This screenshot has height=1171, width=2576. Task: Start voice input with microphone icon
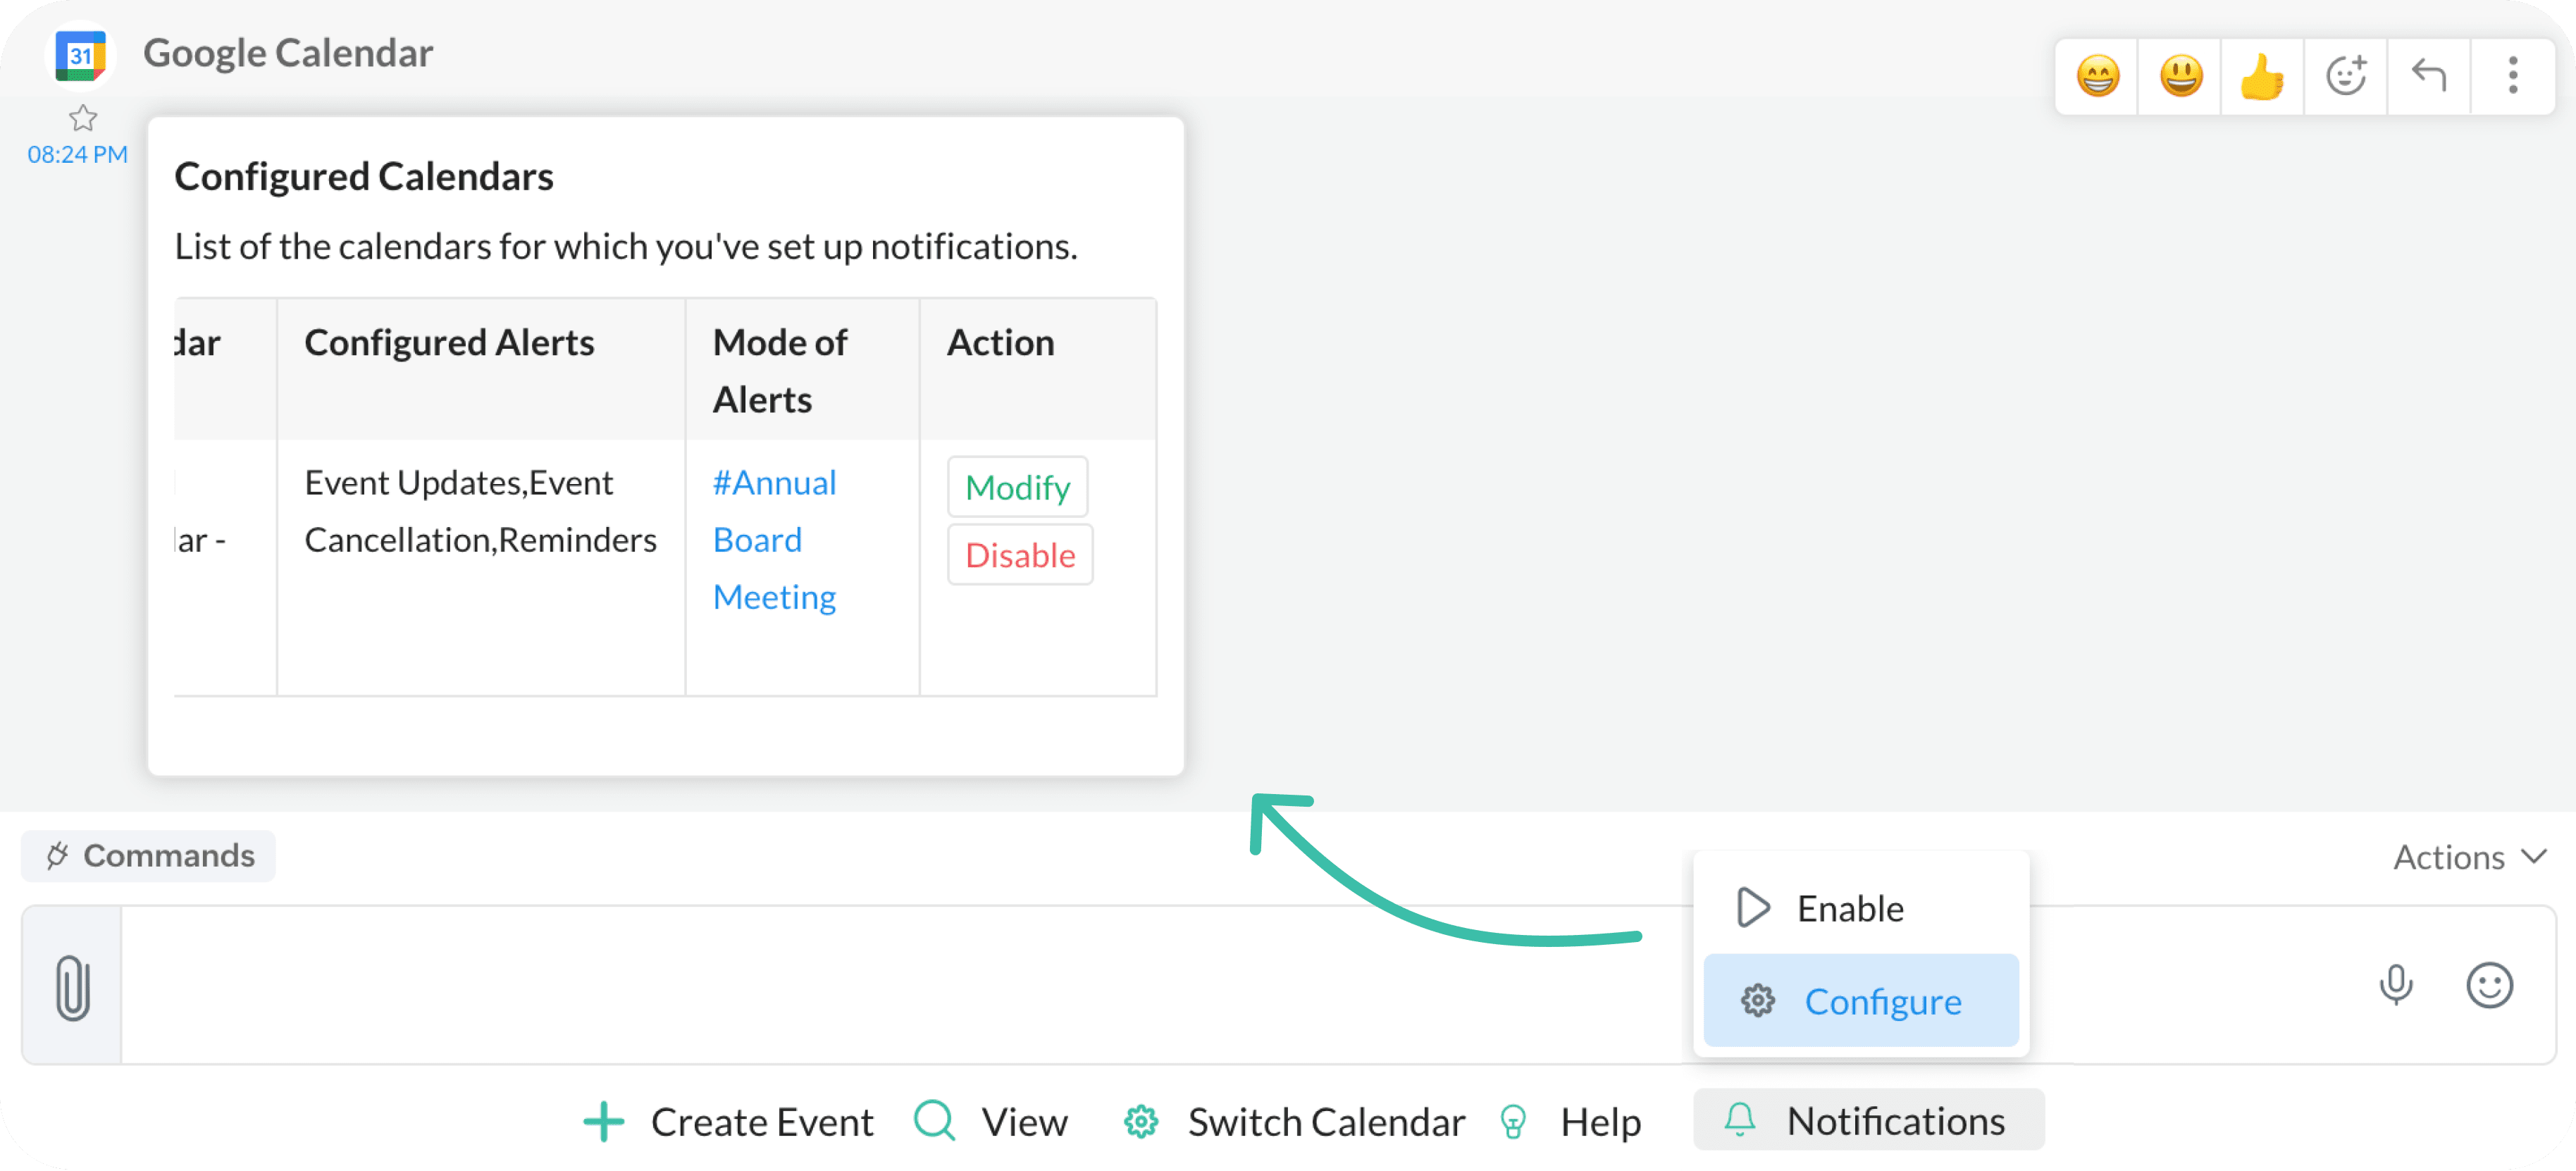pos(2396,985)
